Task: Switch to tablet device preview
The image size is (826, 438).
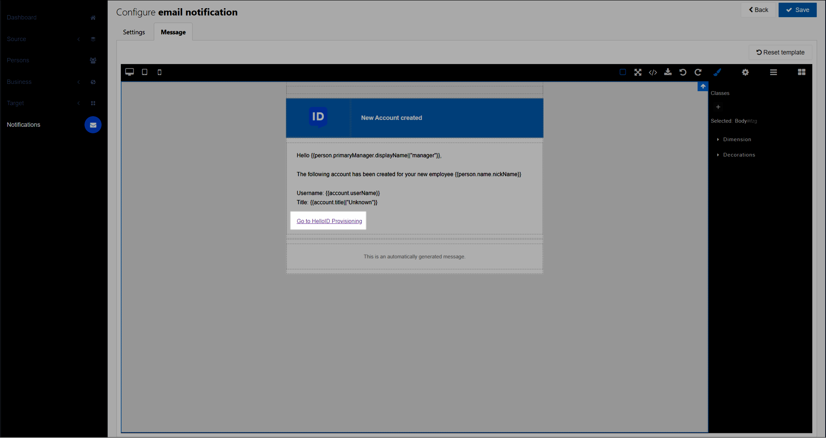Action: coord(145,72)
